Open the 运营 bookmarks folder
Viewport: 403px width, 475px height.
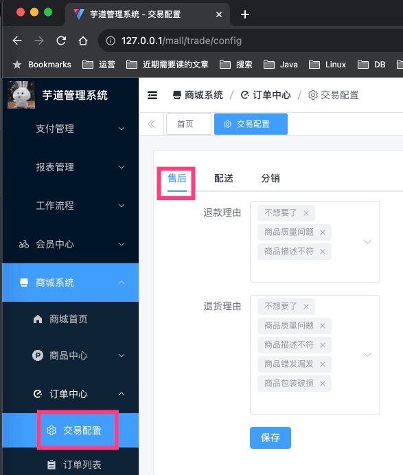pos(99,65)
